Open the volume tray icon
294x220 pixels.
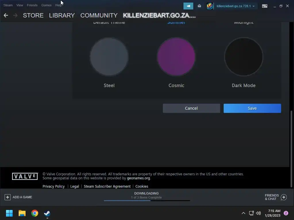click(258, 213)
